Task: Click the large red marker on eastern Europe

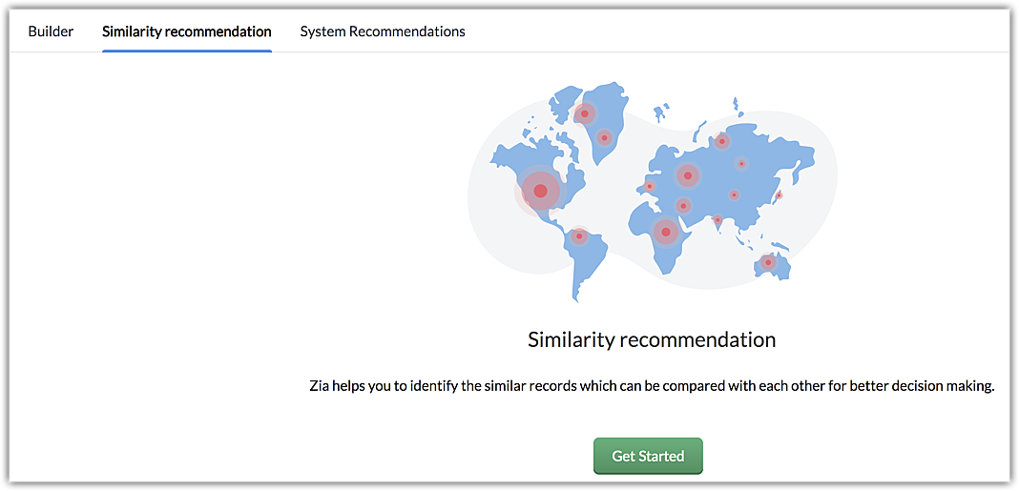Action: tap(687, 175)
